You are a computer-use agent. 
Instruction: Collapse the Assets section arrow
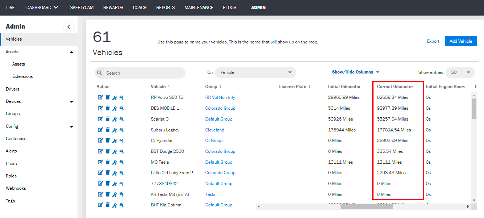point(71,52)
